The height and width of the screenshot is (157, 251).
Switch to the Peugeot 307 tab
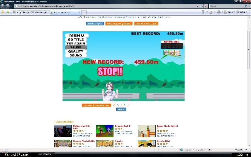tap(35, 12)
